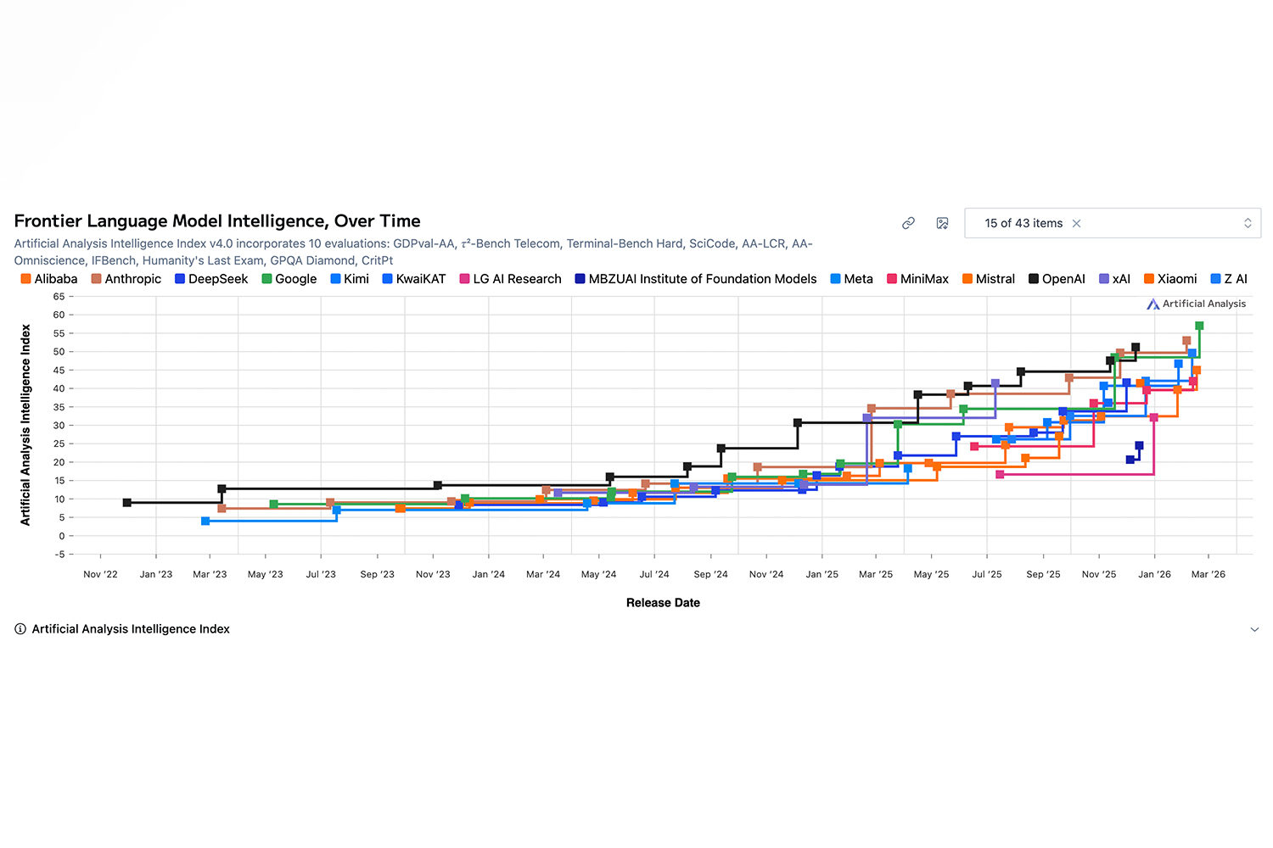Click the info icon next to Intelligence Index
The height and width of the screenshot is (848, 1273).
(x=20, y=628)
